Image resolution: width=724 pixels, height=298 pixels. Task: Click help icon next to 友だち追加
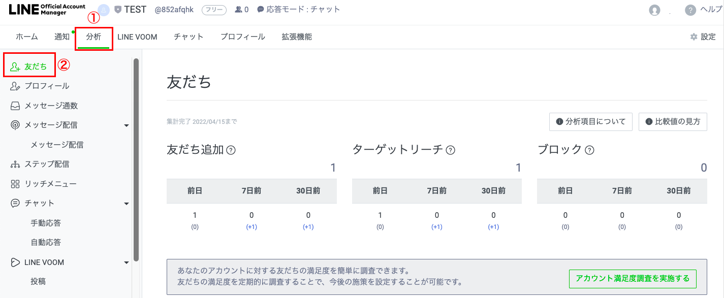click(231, 150)
